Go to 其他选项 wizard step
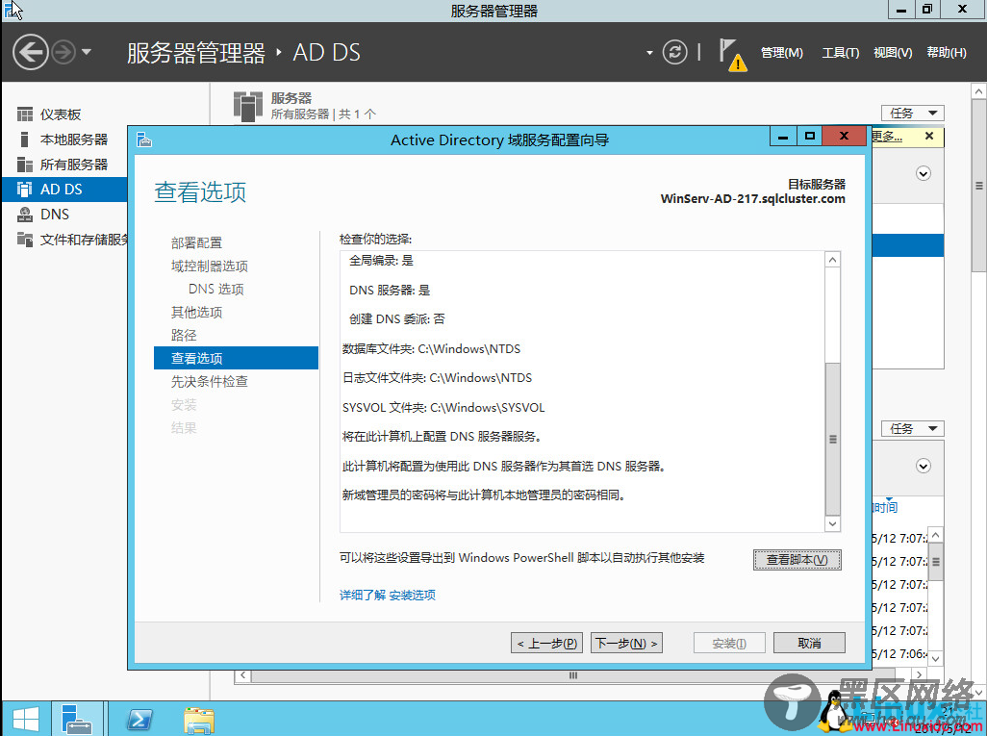The image size is (987, 736). (196, 313)
